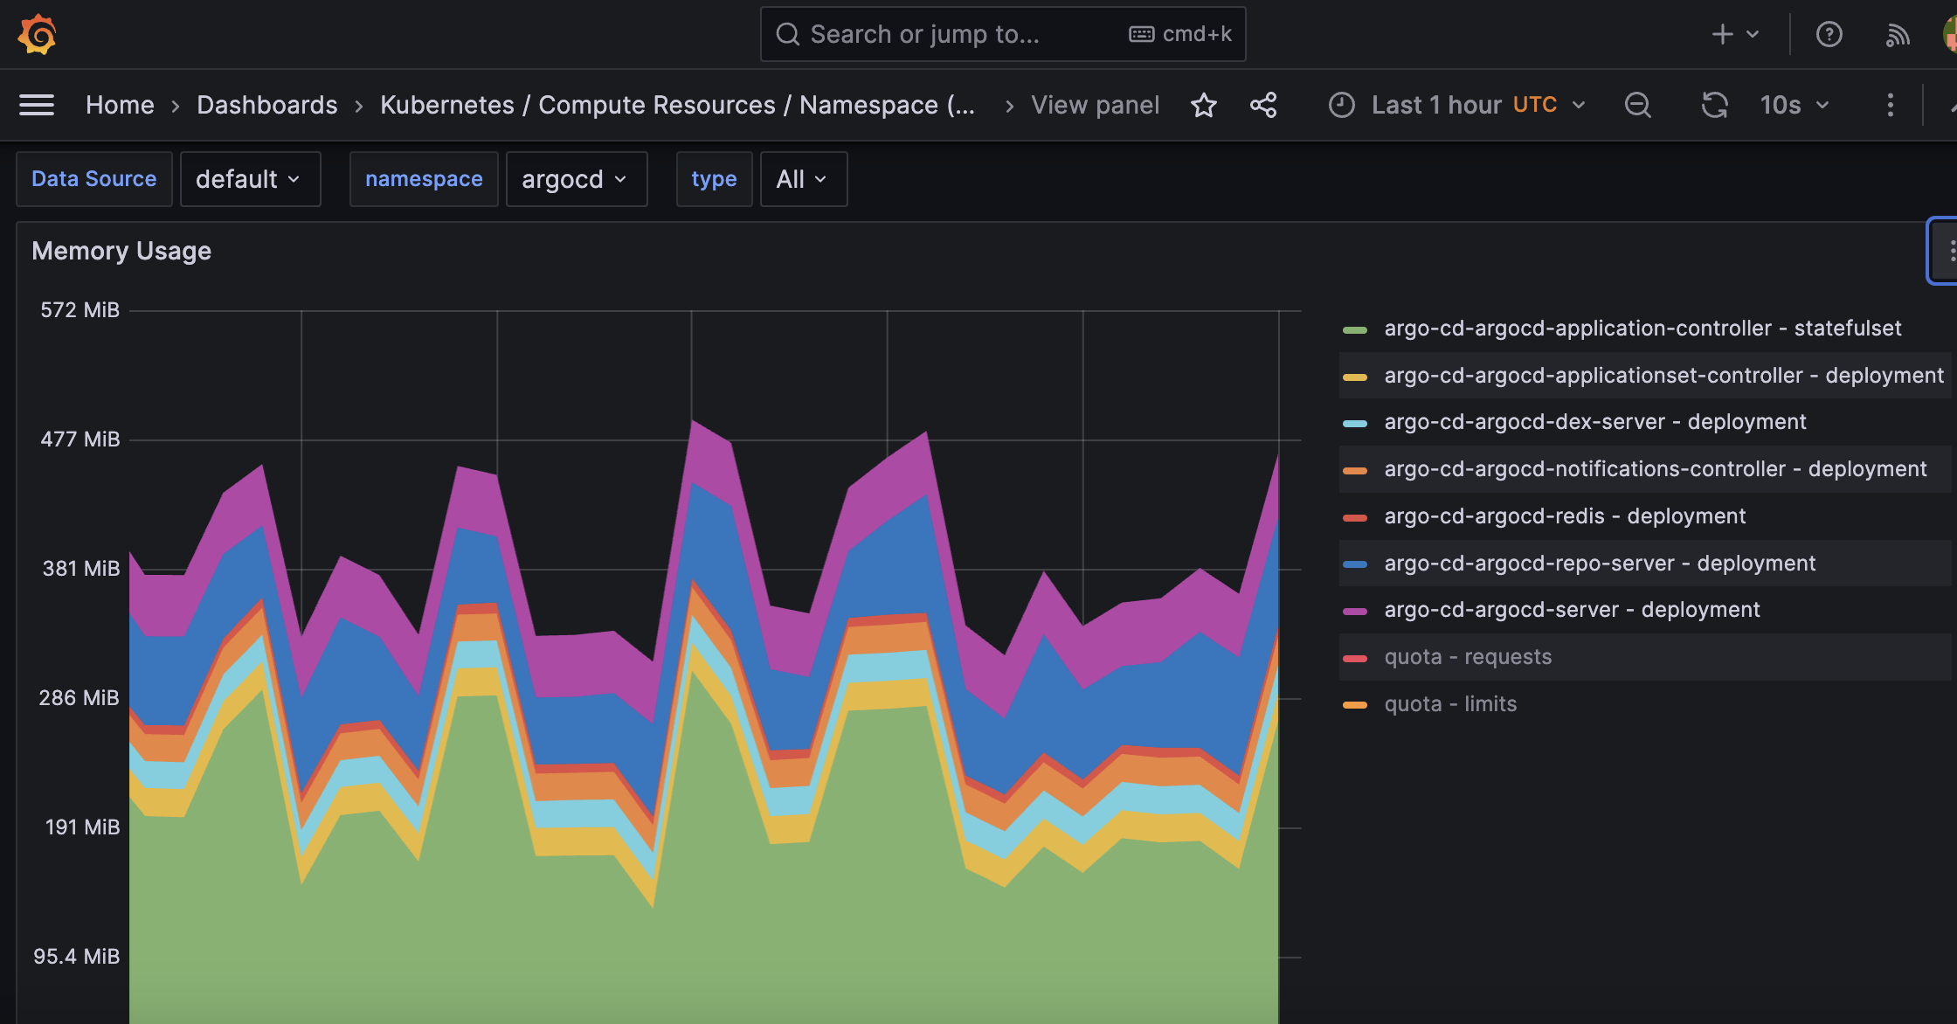This screenshot has height=1024, width=1957.
Task: Toggle argocd-redis deployment series in legend
Action: [1564, 516]
